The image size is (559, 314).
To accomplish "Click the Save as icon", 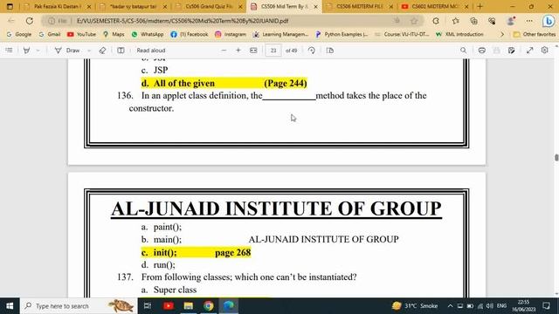I will click(511, 51).
